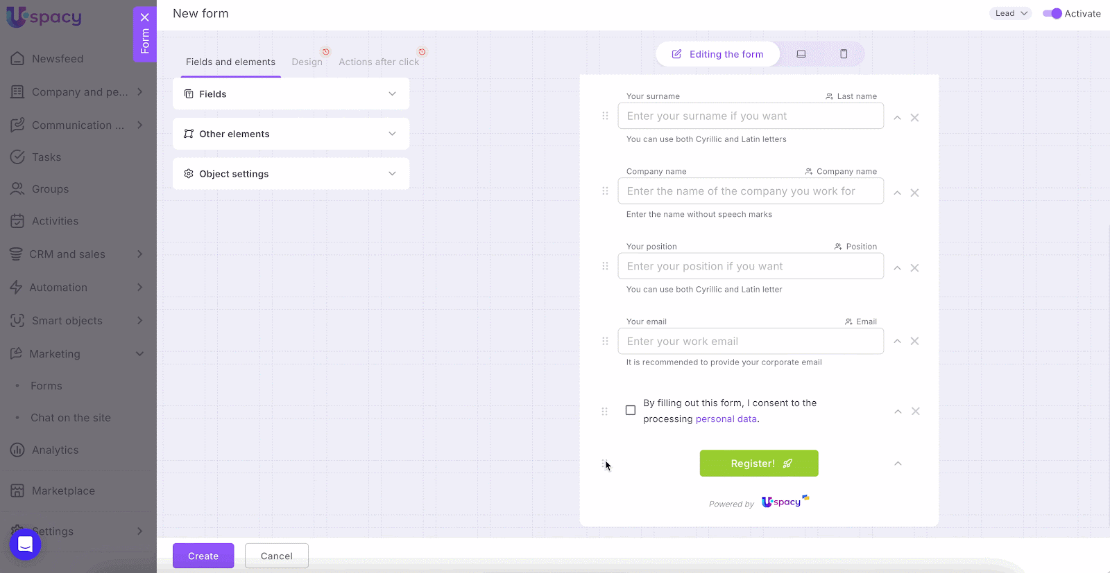Remove the company name field with X

915,193
